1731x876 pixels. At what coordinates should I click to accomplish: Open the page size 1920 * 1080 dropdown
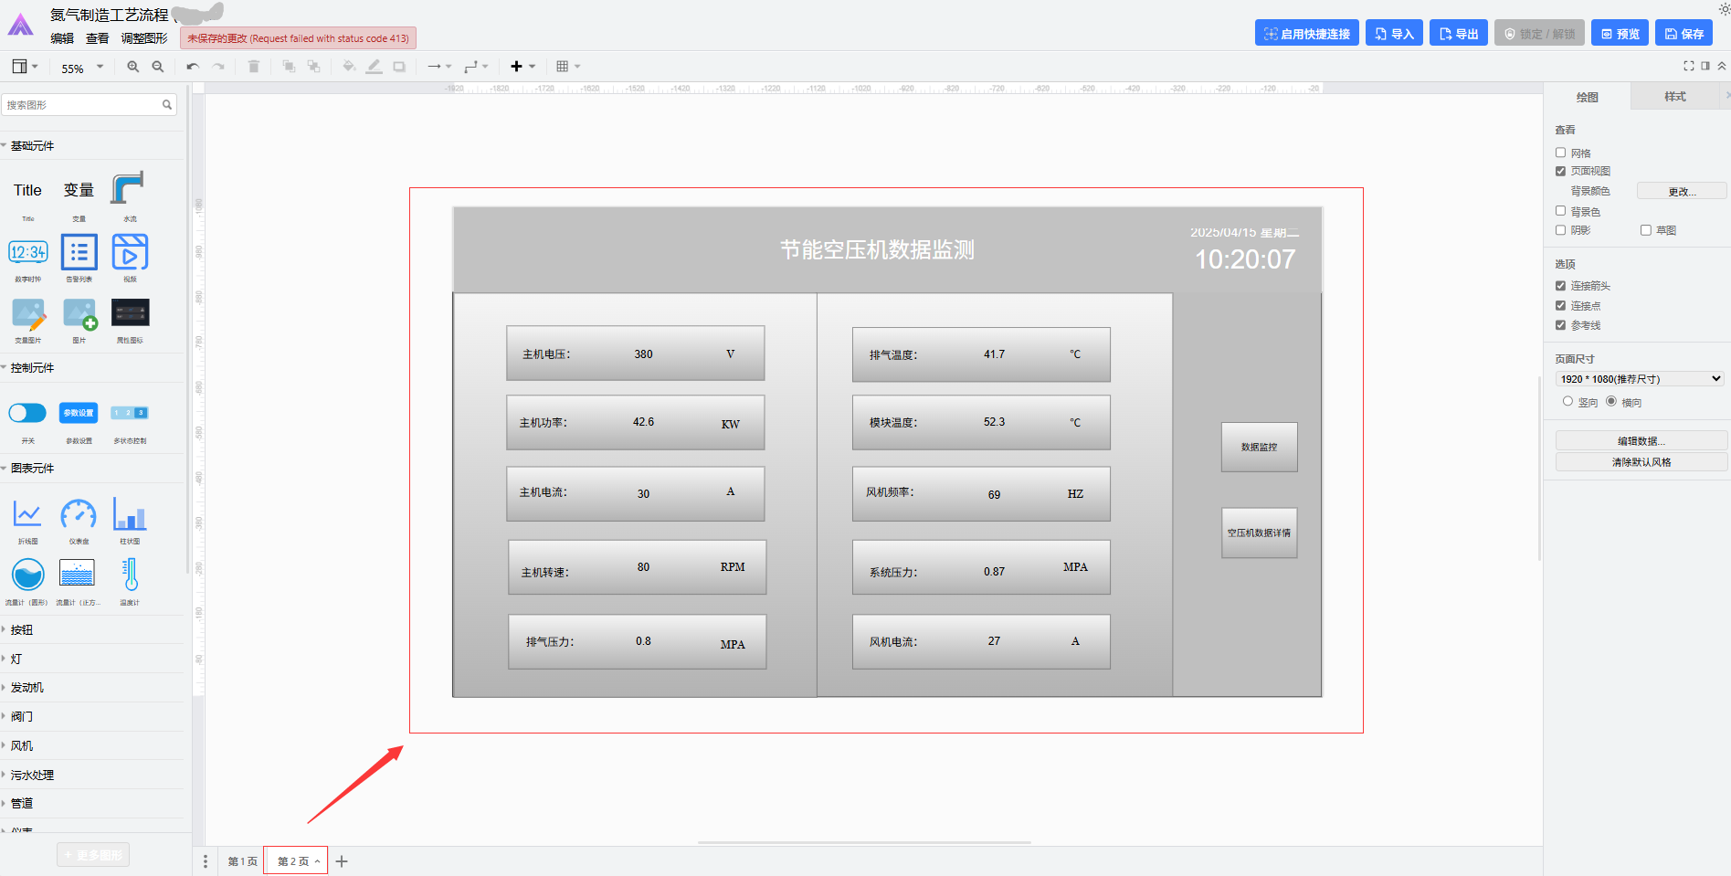tap(1640, 378)
